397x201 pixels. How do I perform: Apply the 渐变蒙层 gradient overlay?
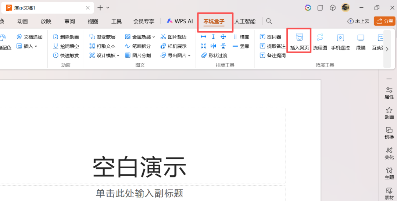coord(102,37)
